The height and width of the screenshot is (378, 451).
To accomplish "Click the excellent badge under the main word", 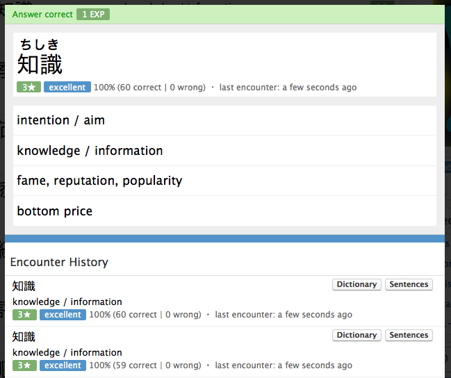I will pyautogui.click(x=67, y=88).
